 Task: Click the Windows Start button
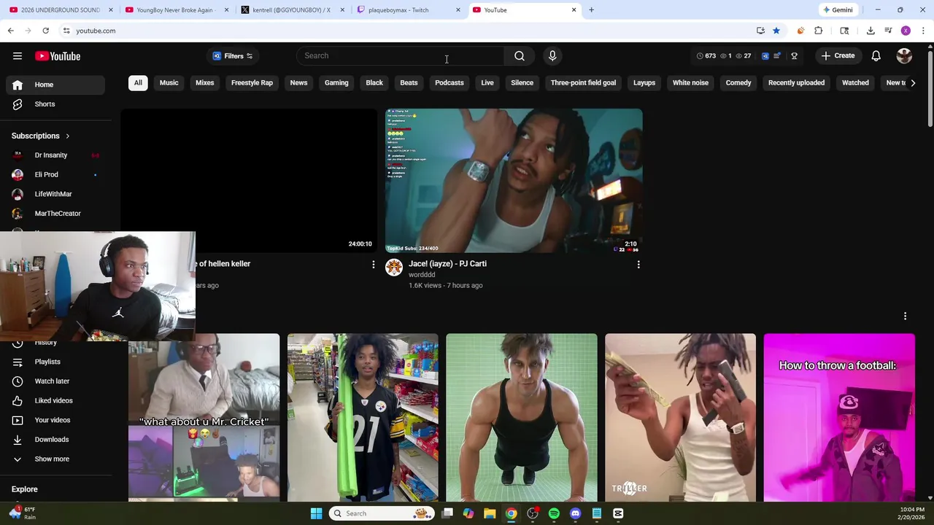pos(316,513)
